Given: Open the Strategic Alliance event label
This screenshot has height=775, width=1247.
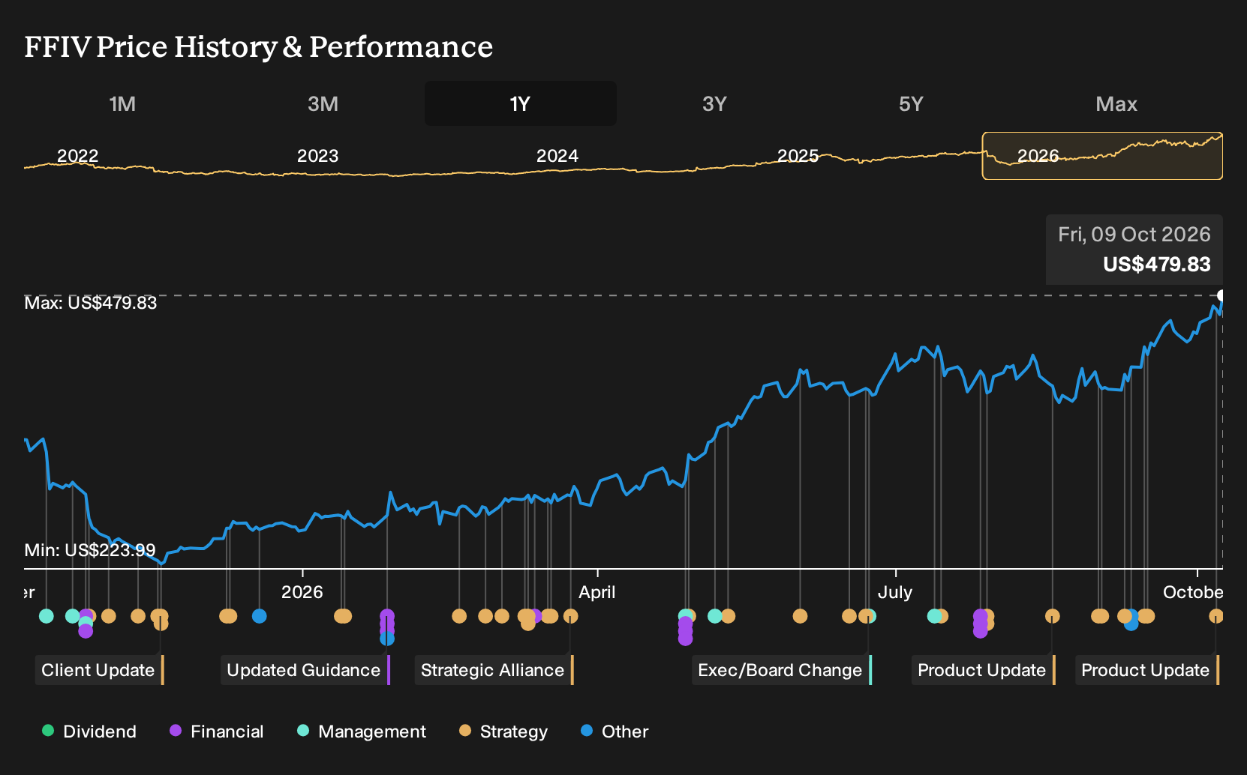Looking at the screenshot, I should pyautogui.click(x=494, y=670).
